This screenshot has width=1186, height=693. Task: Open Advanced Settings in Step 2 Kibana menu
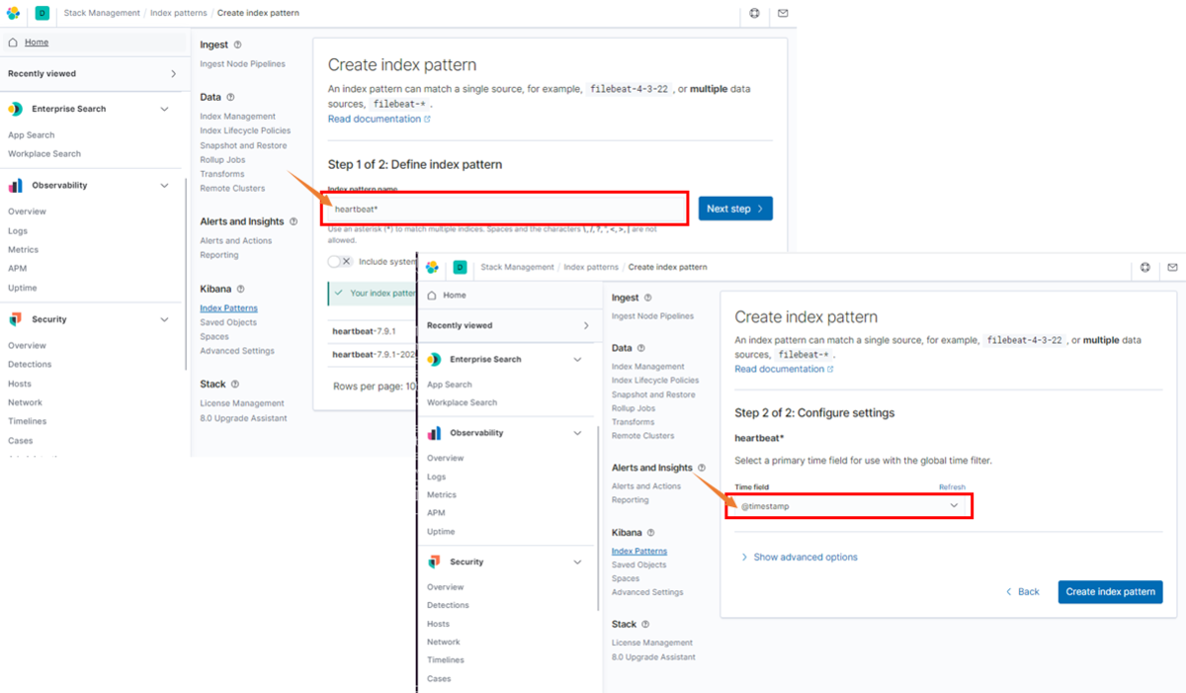pos(647,592)
